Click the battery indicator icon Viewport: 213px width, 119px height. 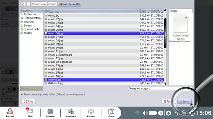pos(153,113)
